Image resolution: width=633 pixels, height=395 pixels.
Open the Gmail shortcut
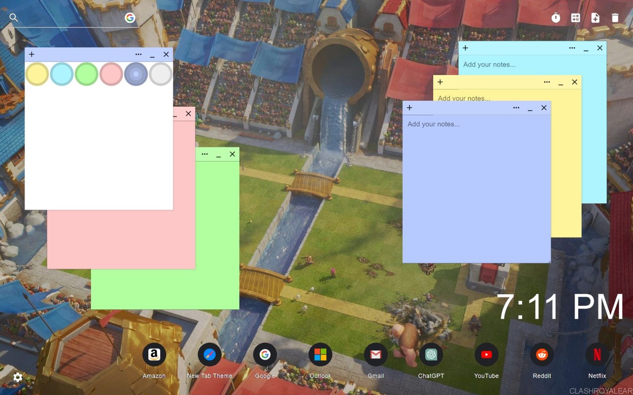376,355
